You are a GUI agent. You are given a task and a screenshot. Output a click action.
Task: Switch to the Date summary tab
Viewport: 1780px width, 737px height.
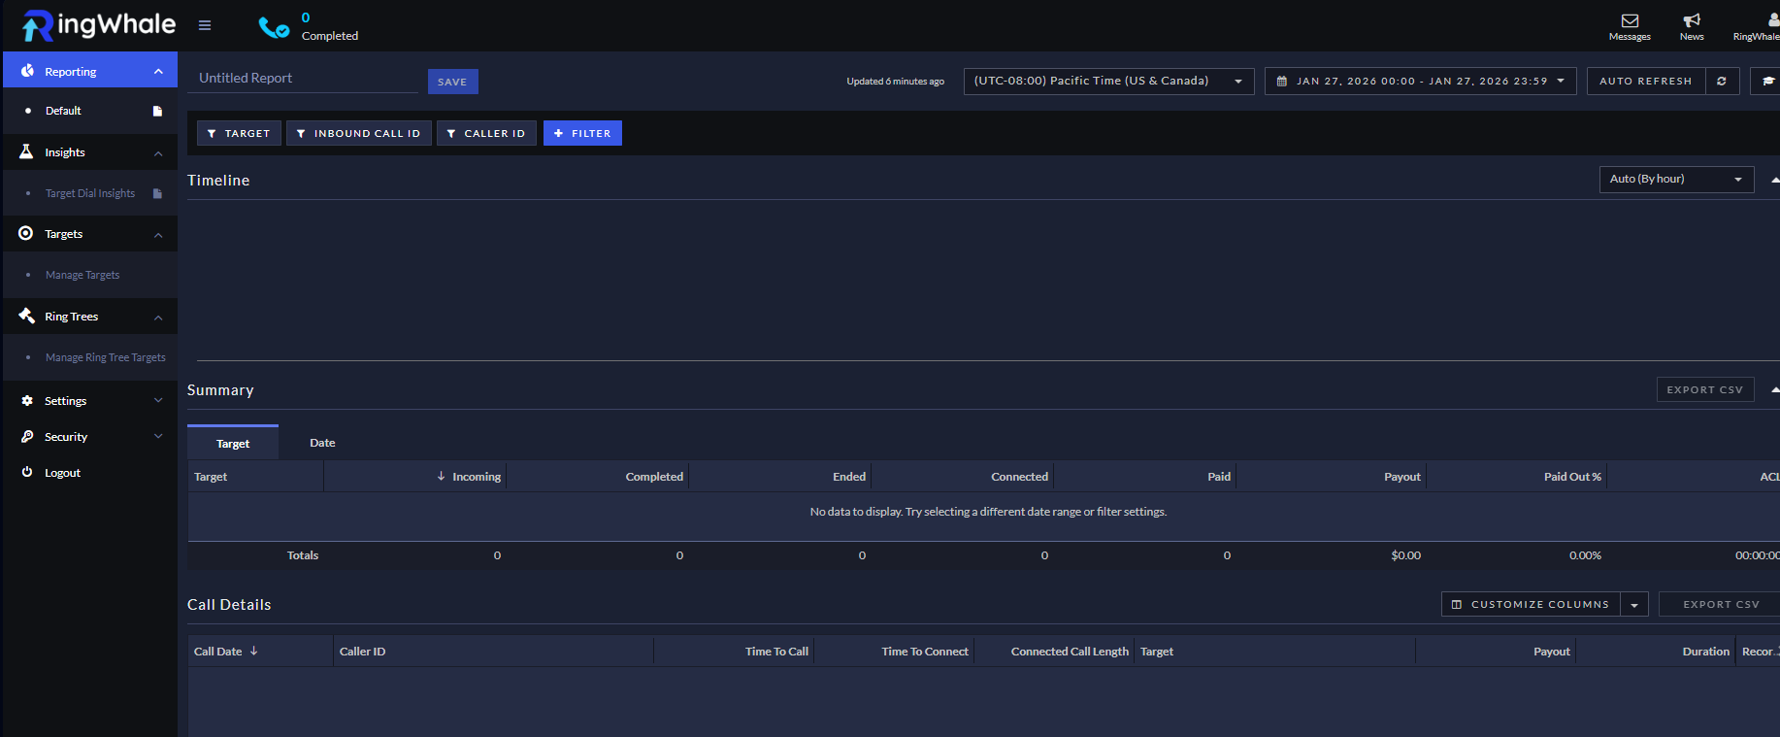[x=322, y=443]
